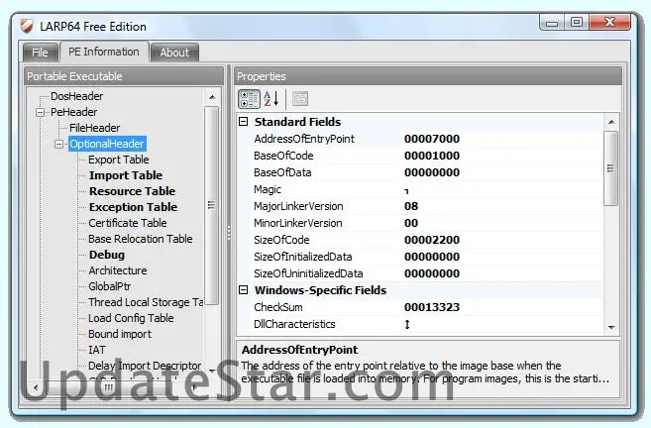651x428 pixels.
Task: Click the tree panel horizontal scroll left arrow
Action: [36, 387]
